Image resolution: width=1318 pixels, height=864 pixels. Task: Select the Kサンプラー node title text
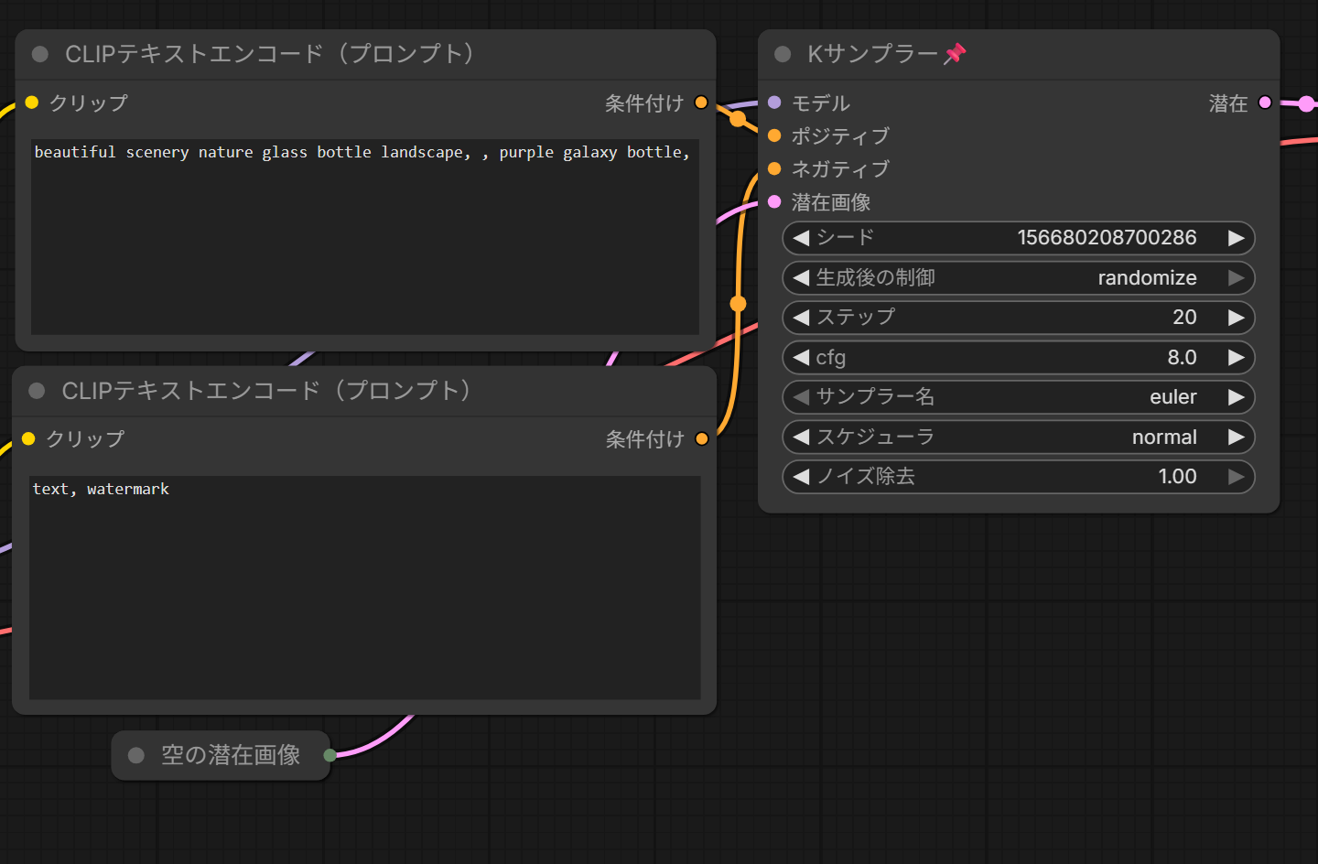pyautogui.click(x=872, y=54)
